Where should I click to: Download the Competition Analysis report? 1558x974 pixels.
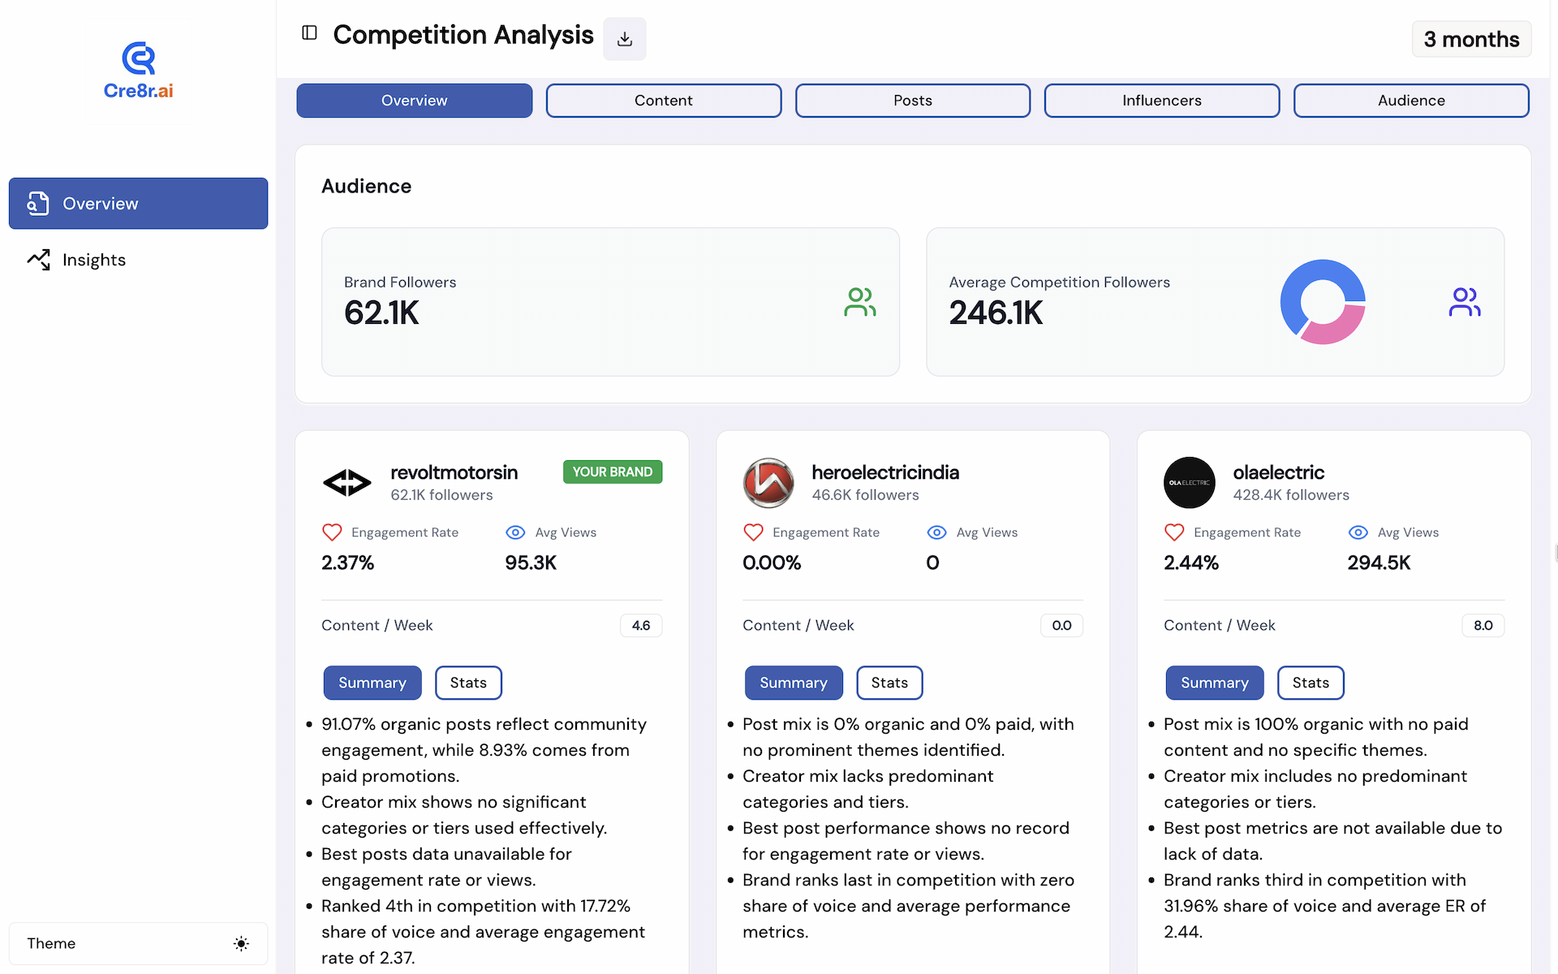pos(625,39)
